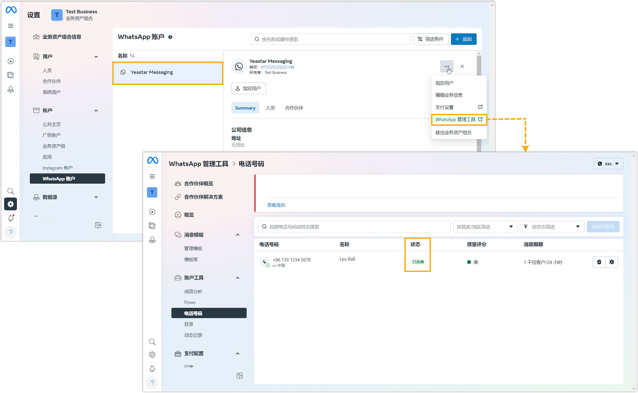This screenshot has width=638, height=393.
Task: Open settings gear for Leo Ball number
Action: click(x=612, y=262)
